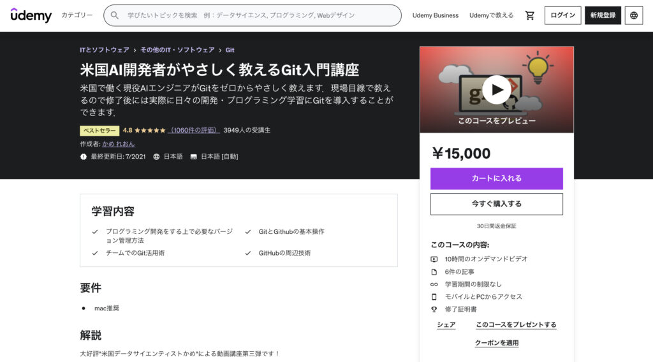This screenshot has width=653, height=362.
Task: Click 最終更新日: 7/2021 text
Action: tap(118, 157)
